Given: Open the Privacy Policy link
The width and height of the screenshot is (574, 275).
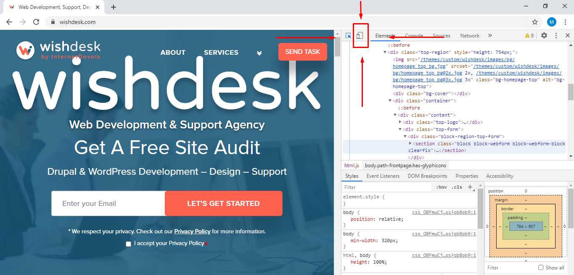Looking at the screenshot, I should click(x=192, y=231).
